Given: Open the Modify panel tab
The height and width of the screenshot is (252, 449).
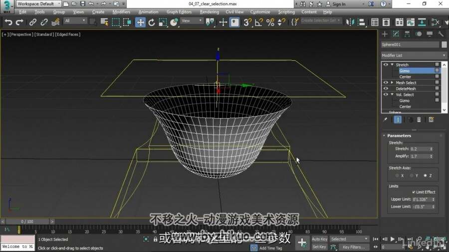Looking at the screenshot, I should coord(396,34).
